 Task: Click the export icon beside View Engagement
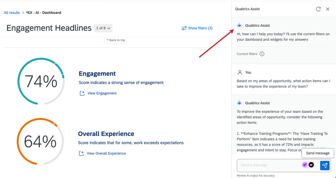click(x=82, y=93)
